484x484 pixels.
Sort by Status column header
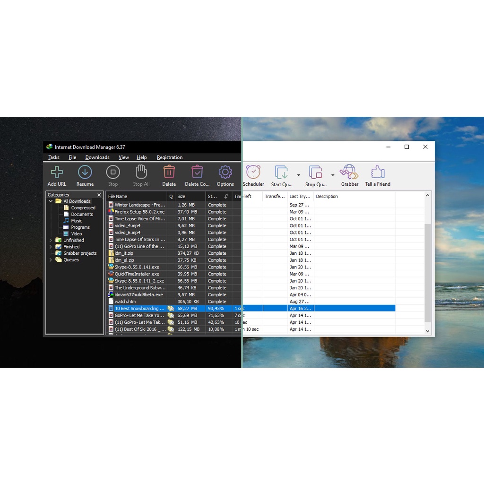[x=218, y=196]
